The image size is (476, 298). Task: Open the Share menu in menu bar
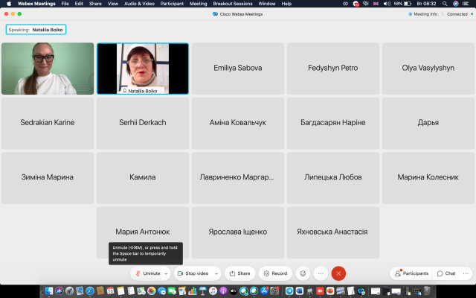pyautogui.click(x=95, y=4)
